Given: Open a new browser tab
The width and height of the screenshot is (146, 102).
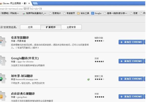Looking at the screenshot, I should coord(35,3).
